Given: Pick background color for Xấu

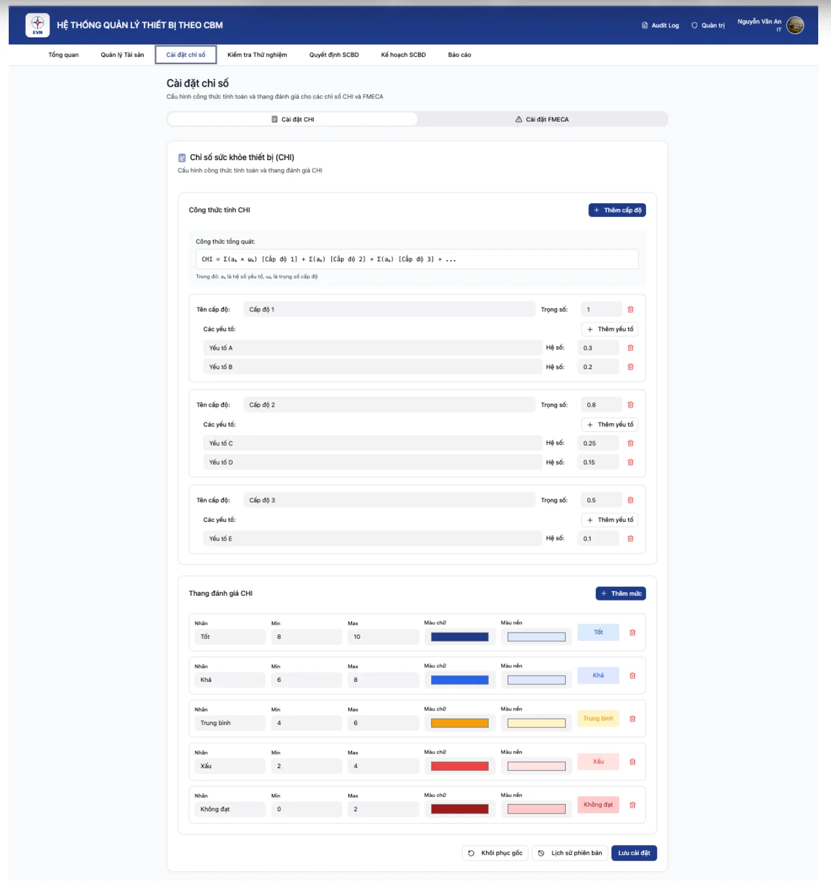Looking at the screenshot, I should coord(537,766).
